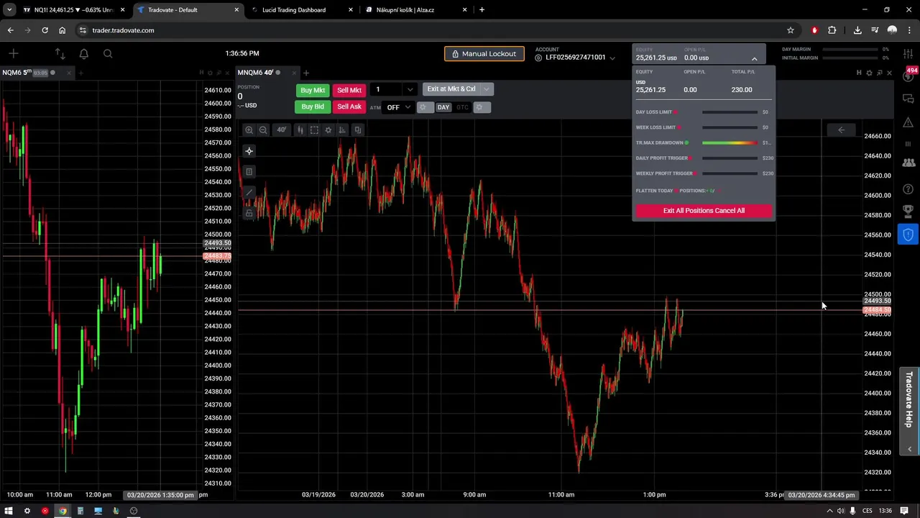Reload the page with browser refresh

[45, 30]
